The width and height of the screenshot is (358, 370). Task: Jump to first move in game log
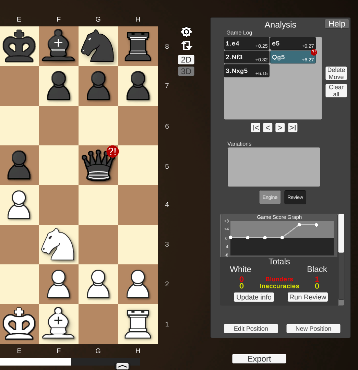pos(255,128)
